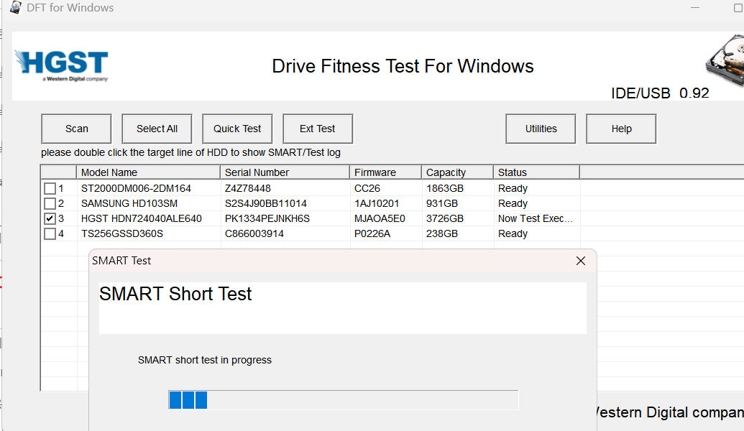Click the HGST logo

62,65
